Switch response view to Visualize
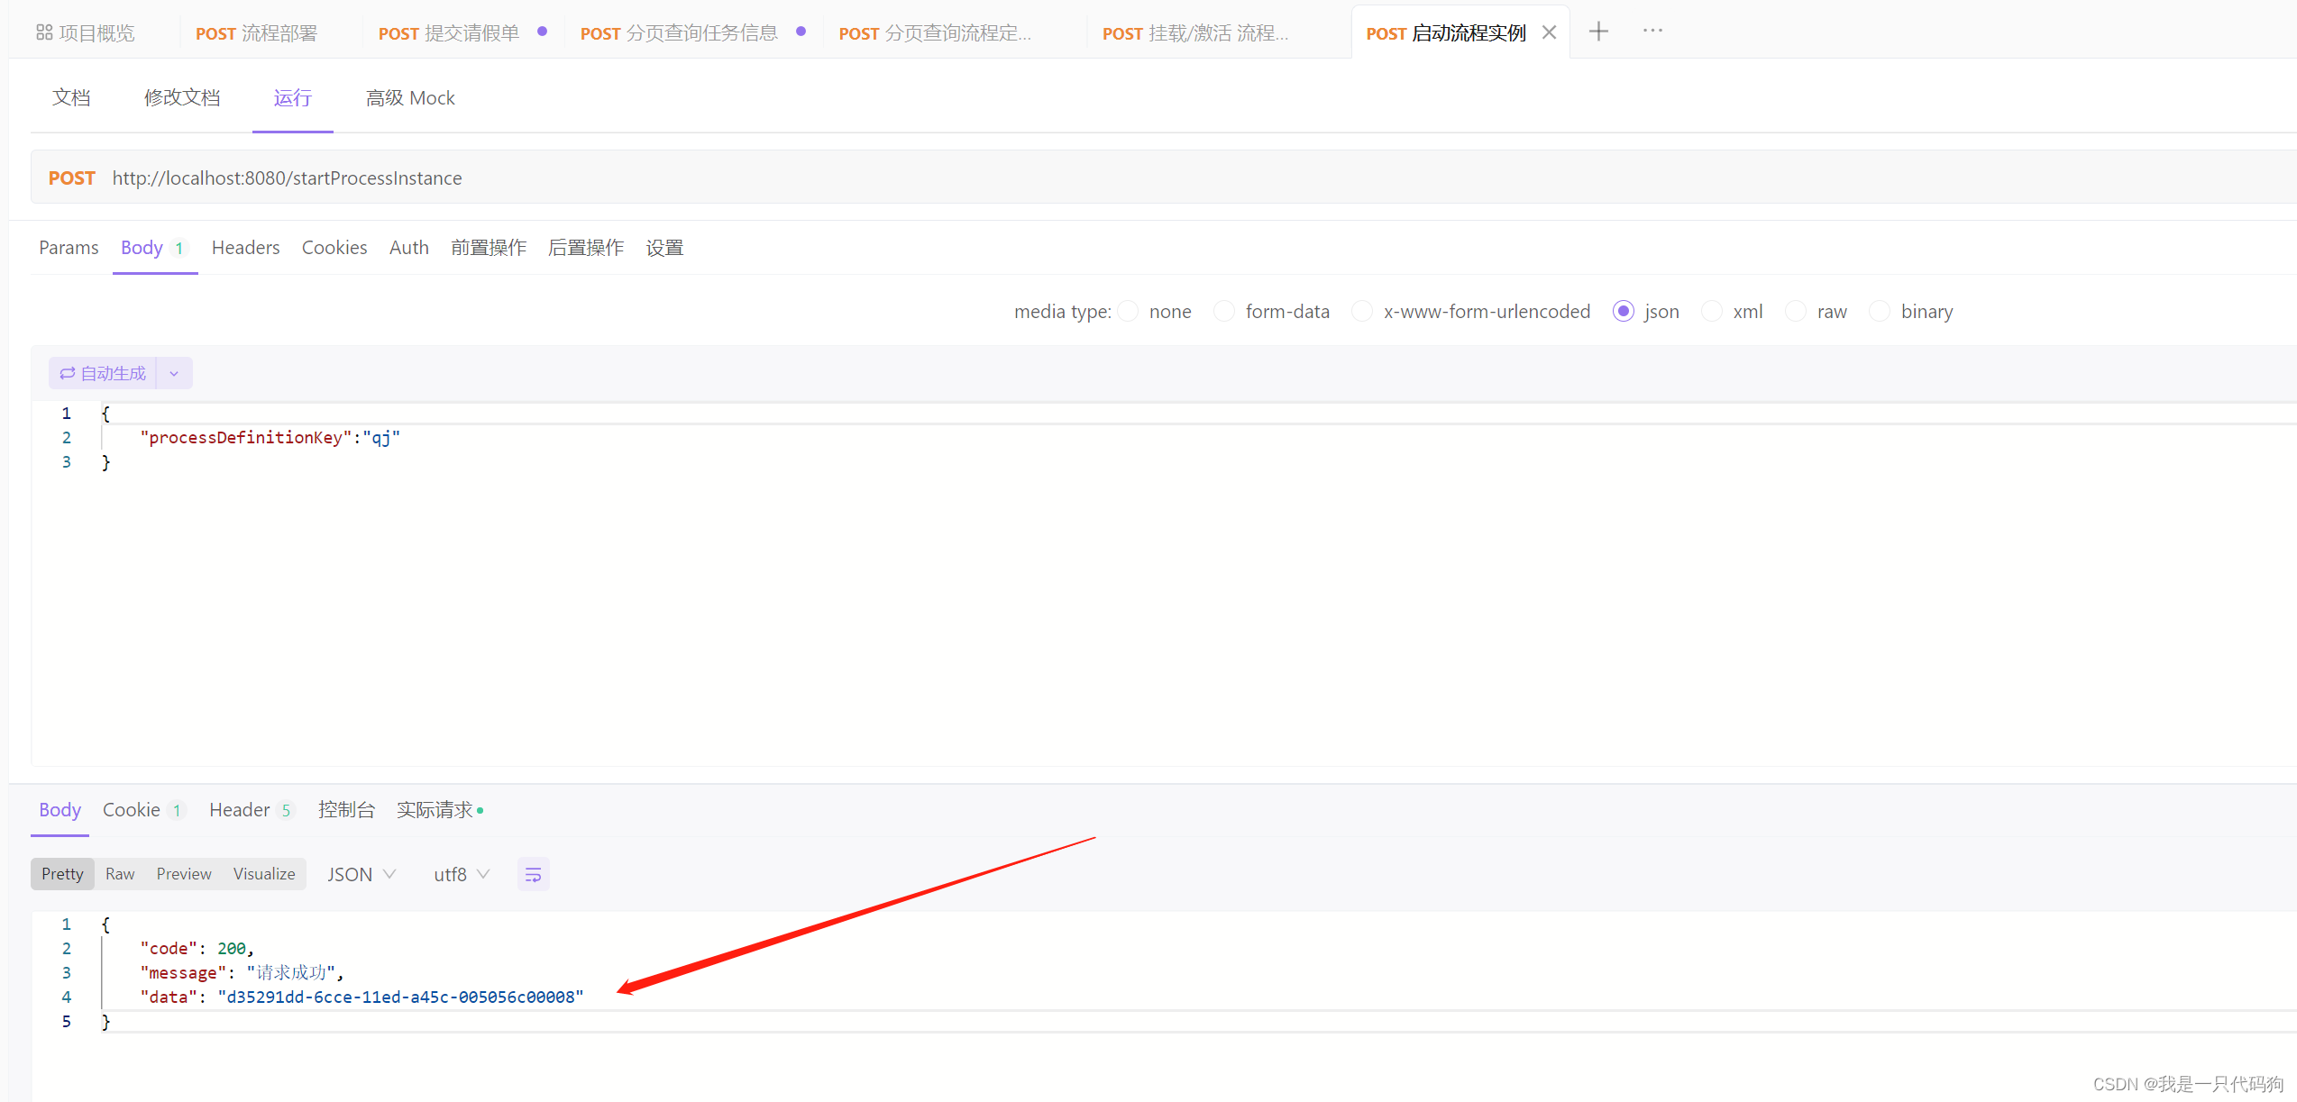The width and height of the screenshot is (2297, 1102). coord(264,874)
